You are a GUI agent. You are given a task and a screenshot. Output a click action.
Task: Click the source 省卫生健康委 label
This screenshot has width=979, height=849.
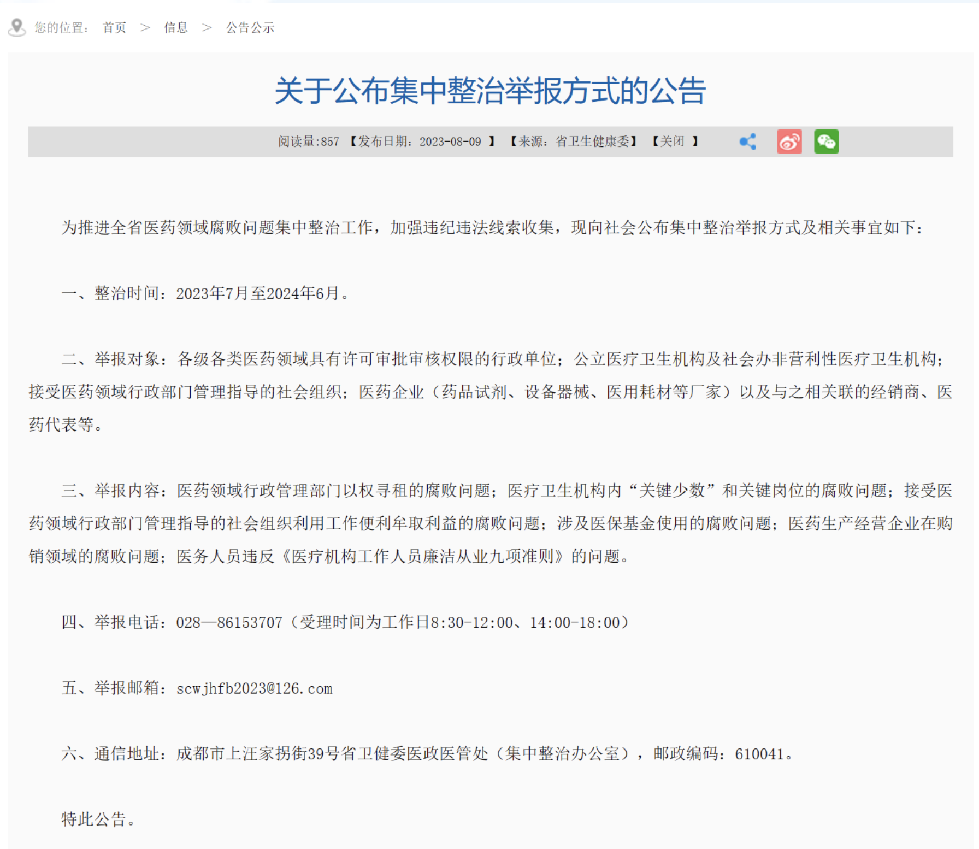tap(592, 142)
